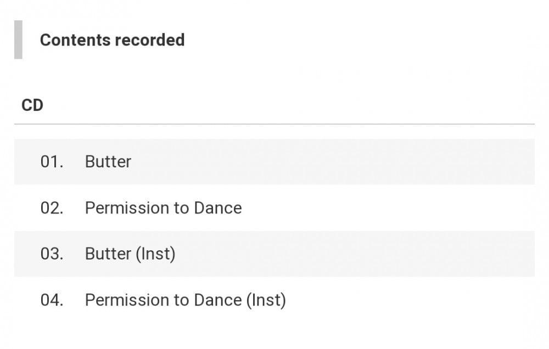This screenshot has height=349, width=549.
Task: Click (Inst) in track 04 title
Action: (266, 300)
